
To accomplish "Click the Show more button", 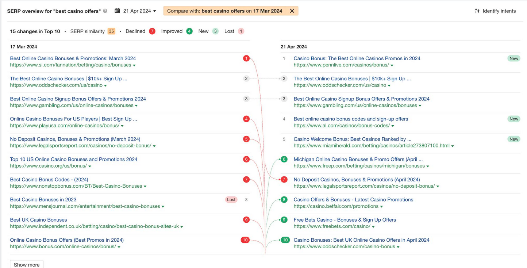I will [27, 264].
